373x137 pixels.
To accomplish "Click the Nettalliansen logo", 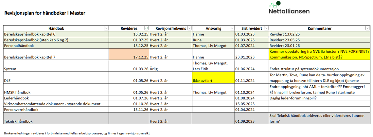I will pos(289,8).
